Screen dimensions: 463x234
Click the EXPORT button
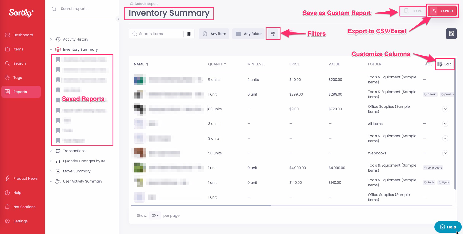pyautogui.click(x=443, y=11)
